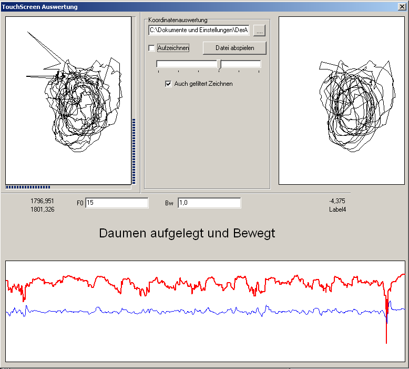This screenshot has width=409, height=369.
Task: Click the file path input field
Action: pos(199,31)
